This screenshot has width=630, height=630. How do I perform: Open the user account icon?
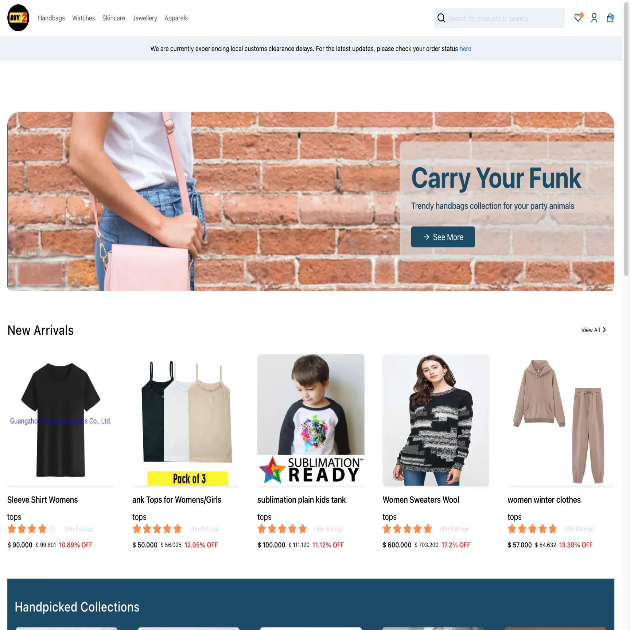click(594, 18)
